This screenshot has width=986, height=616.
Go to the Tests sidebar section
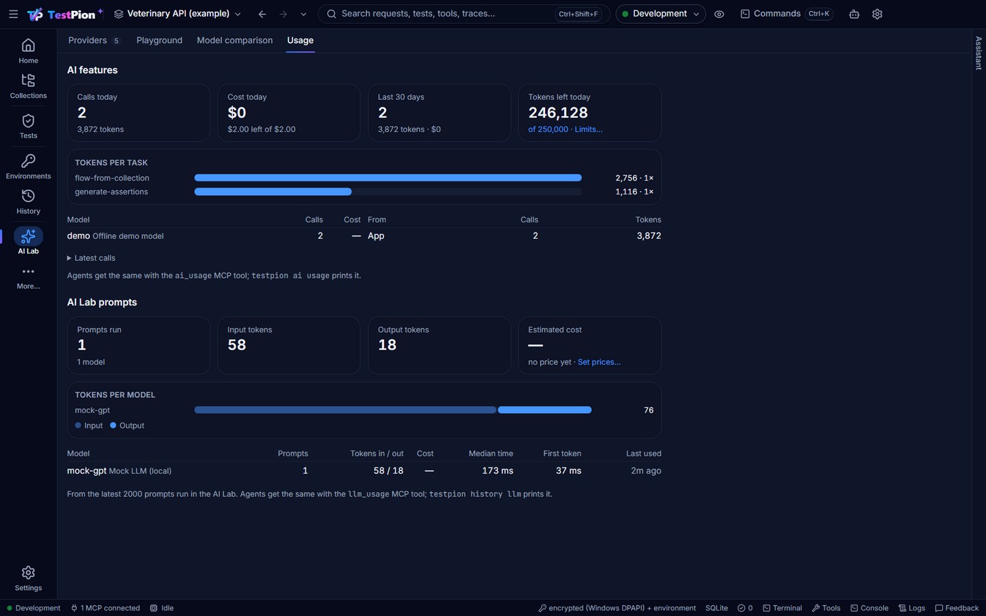[28, 127]
